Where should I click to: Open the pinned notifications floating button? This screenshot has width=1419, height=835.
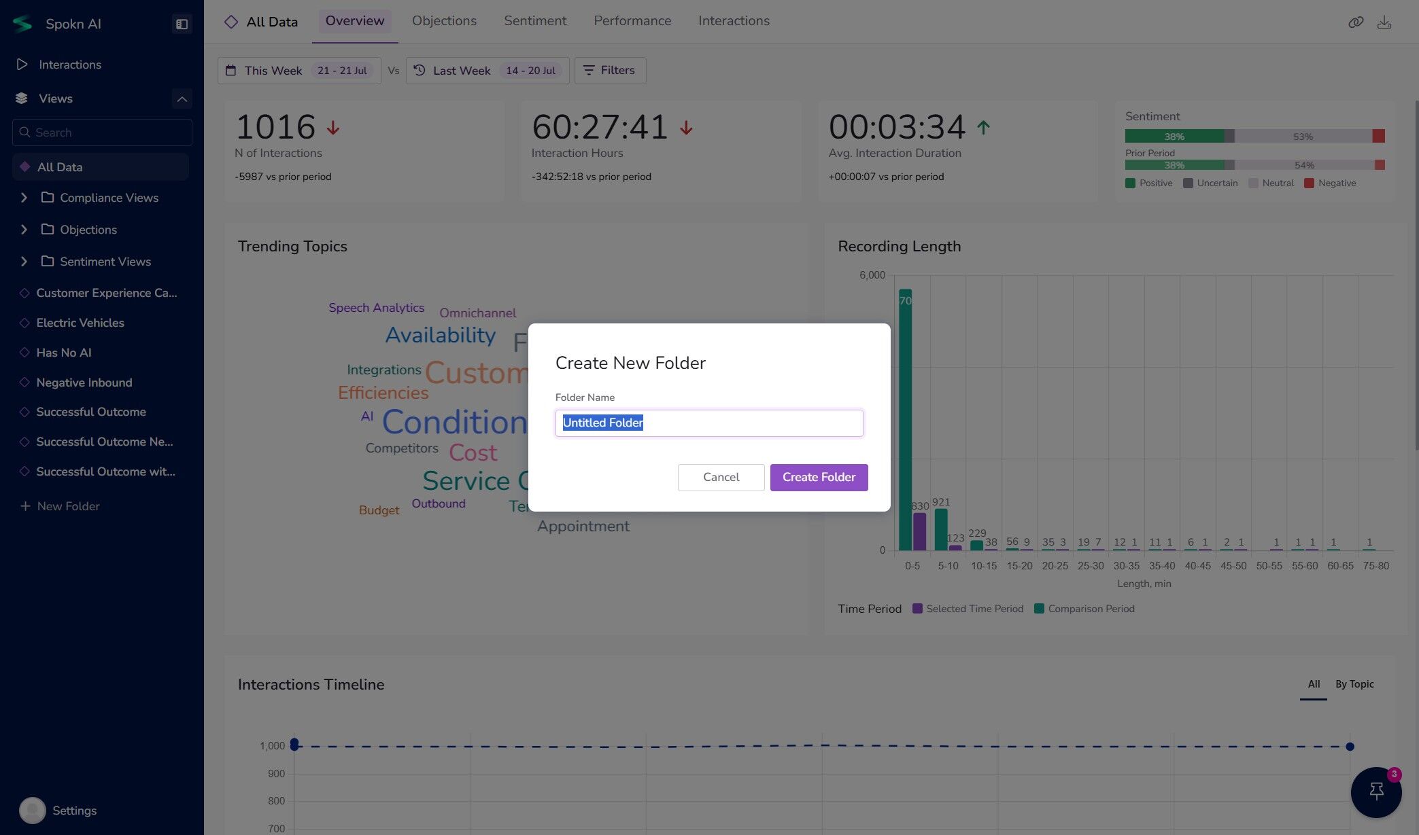click(x=1375, y=792)
